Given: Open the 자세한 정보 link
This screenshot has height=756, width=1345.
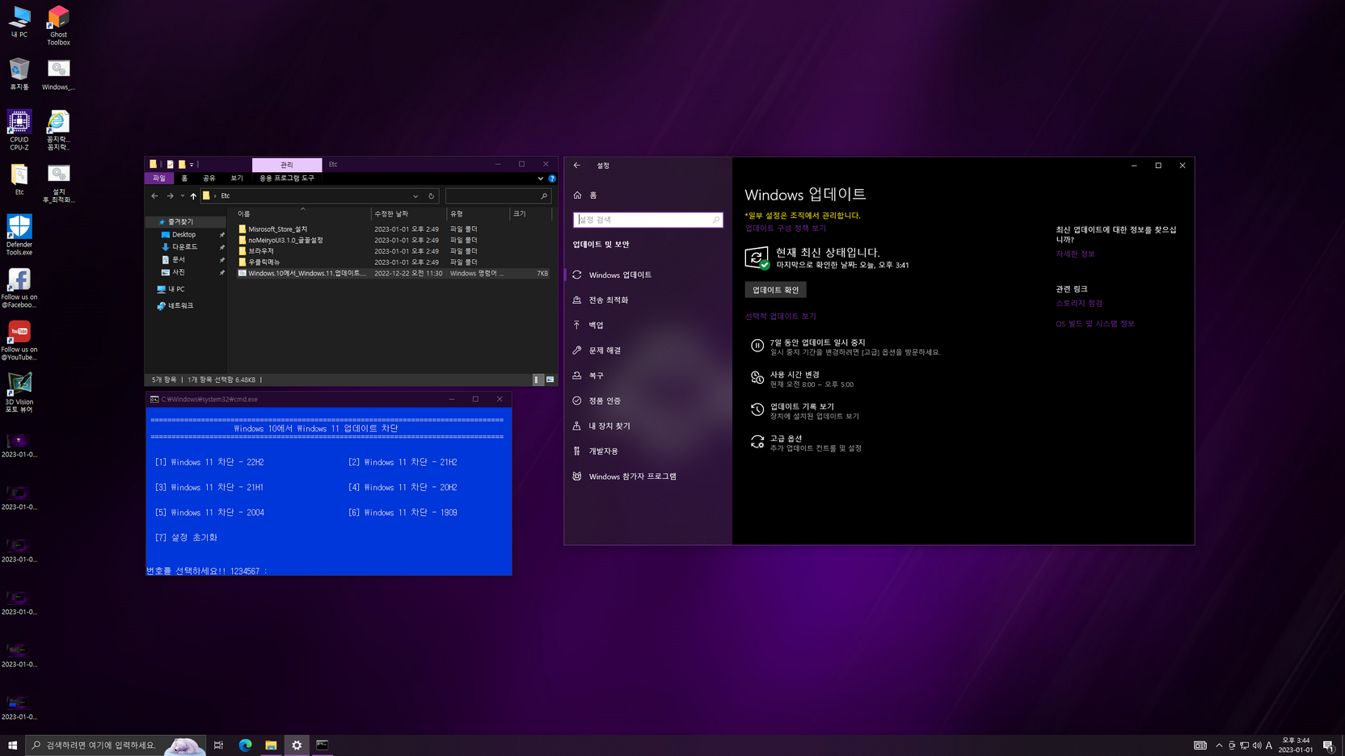Looking at the screenshot, I should click(x=1075, y=254).
